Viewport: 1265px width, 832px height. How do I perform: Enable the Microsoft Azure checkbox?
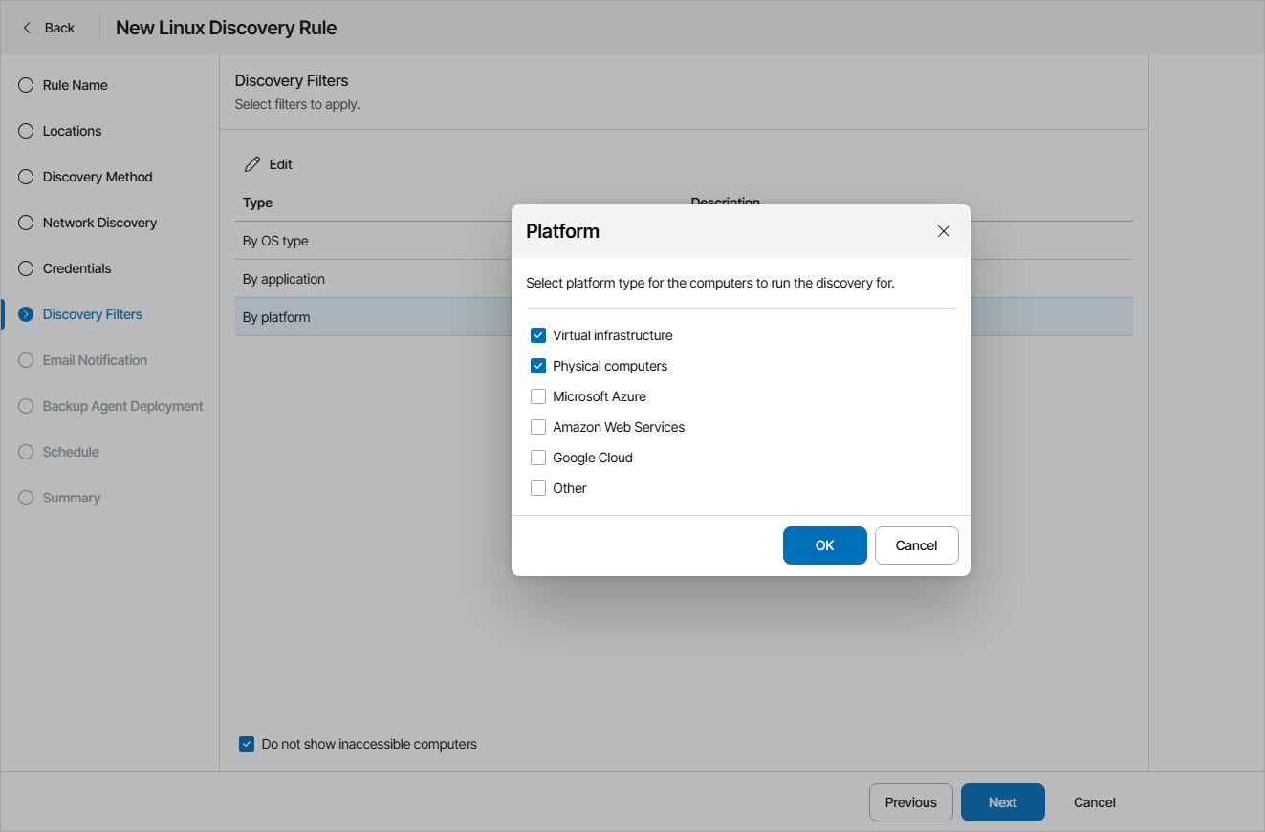click(x=537, y=395)
